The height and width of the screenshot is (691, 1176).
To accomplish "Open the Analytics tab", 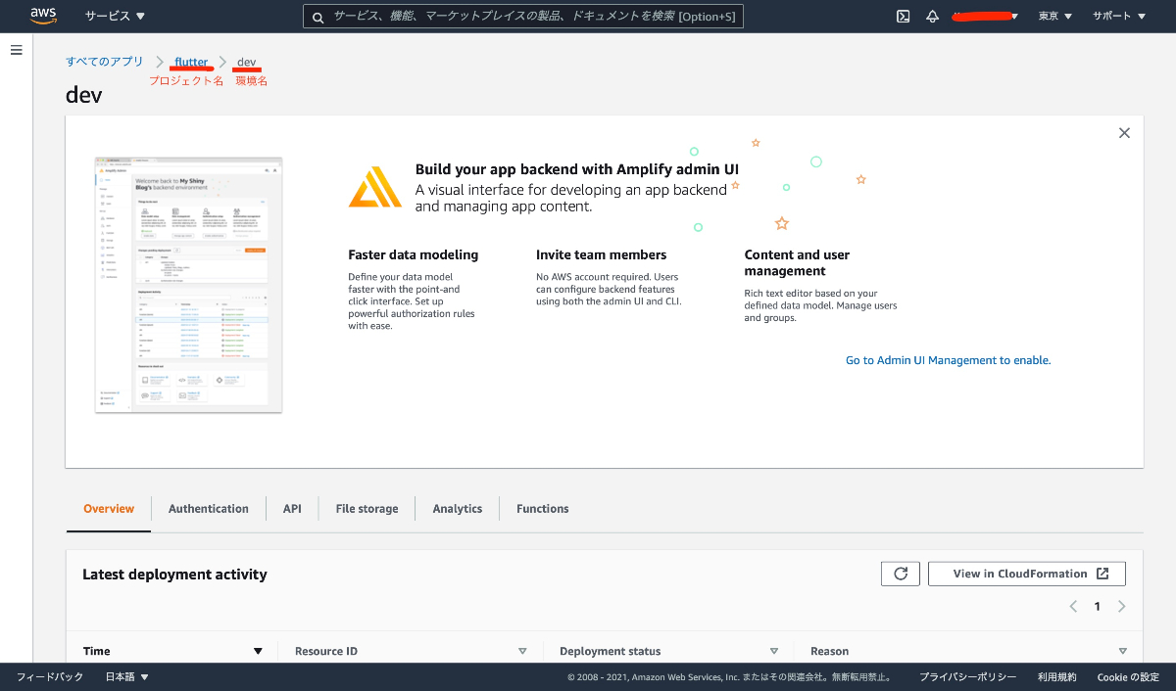I will click(x=458, y=509).
